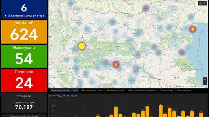Viewport: 209px width, 117px height.
Task: Zoom out on the map with minus
Action: [x=205, y=83]
